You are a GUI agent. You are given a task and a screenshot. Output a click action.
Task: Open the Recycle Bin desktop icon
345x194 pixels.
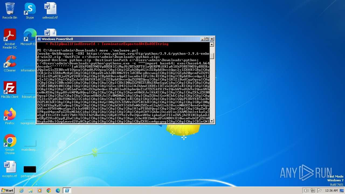[x=10, y=11]
